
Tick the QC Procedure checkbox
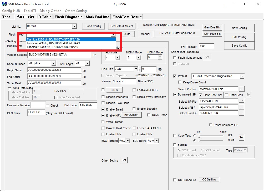[x=175, y=180]
